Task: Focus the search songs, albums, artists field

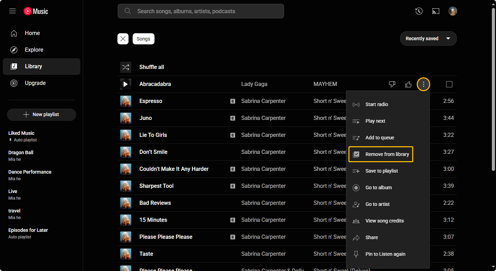Action: tap(201, 11)
